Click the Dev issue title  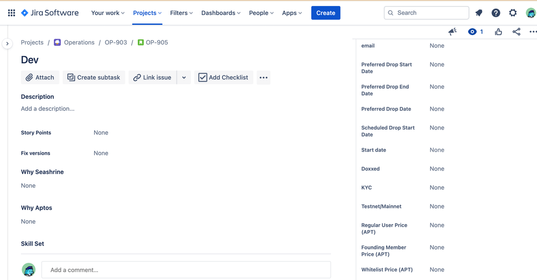[30, 60]
